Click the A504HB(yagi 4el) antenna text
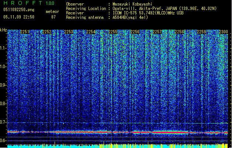The width and height of the screenshot is (232, 148). pos(130,17)
